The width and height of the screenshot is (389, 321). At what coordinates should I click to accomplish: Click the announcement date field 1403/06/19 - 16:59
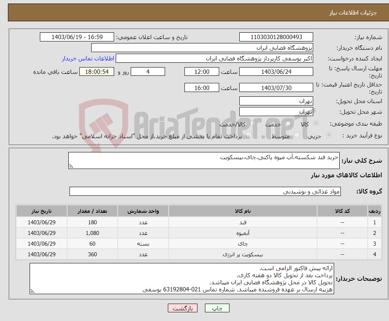(x=77, y=37)
